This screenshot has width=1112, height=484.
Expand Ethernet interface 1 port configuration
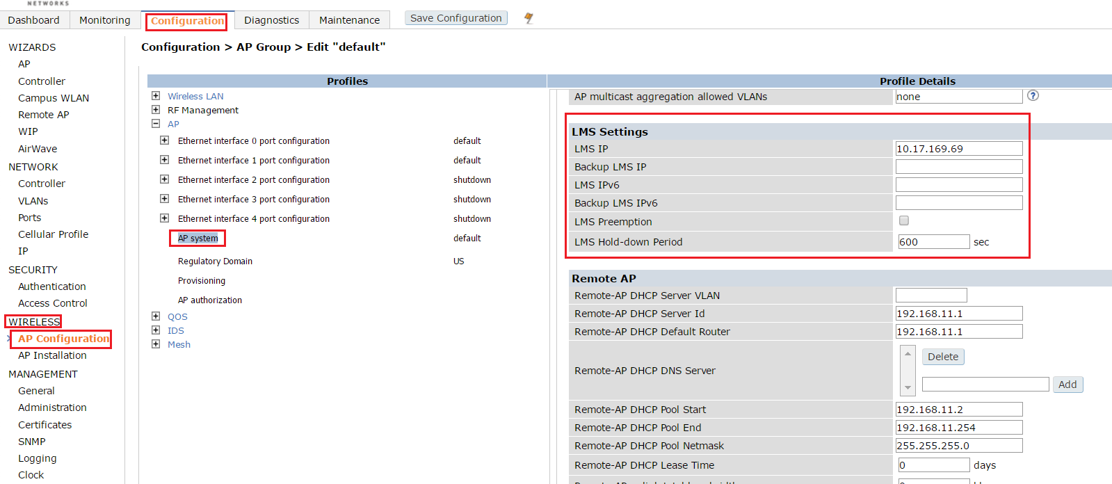click(164, 160)
